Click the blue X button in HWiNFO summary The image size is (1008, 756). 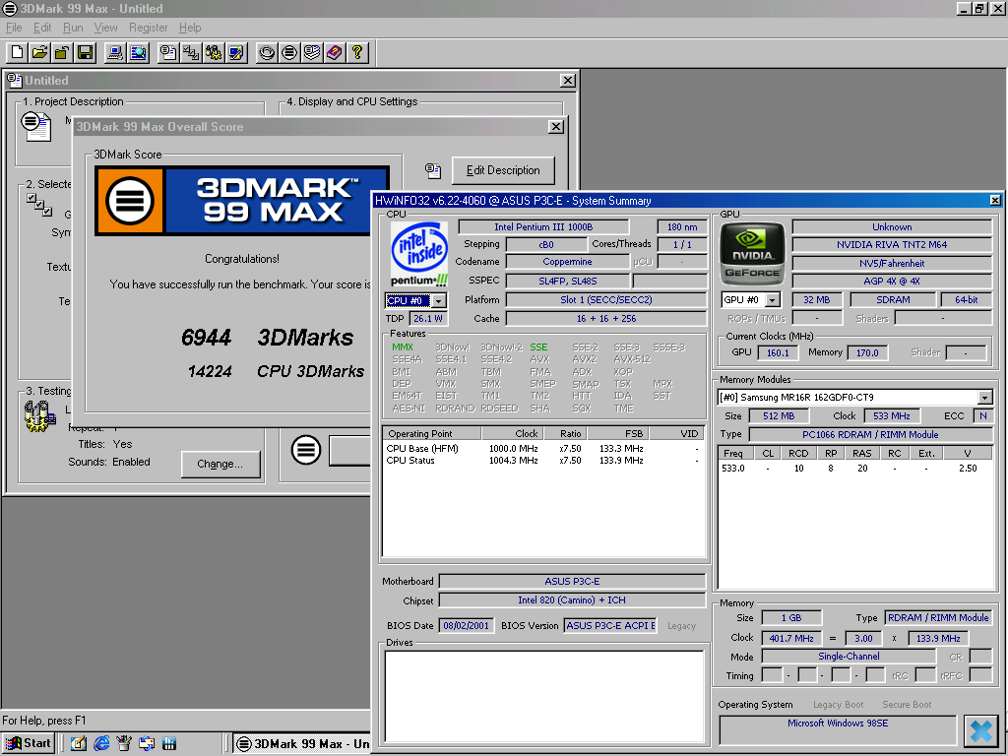tap(981, 730)
